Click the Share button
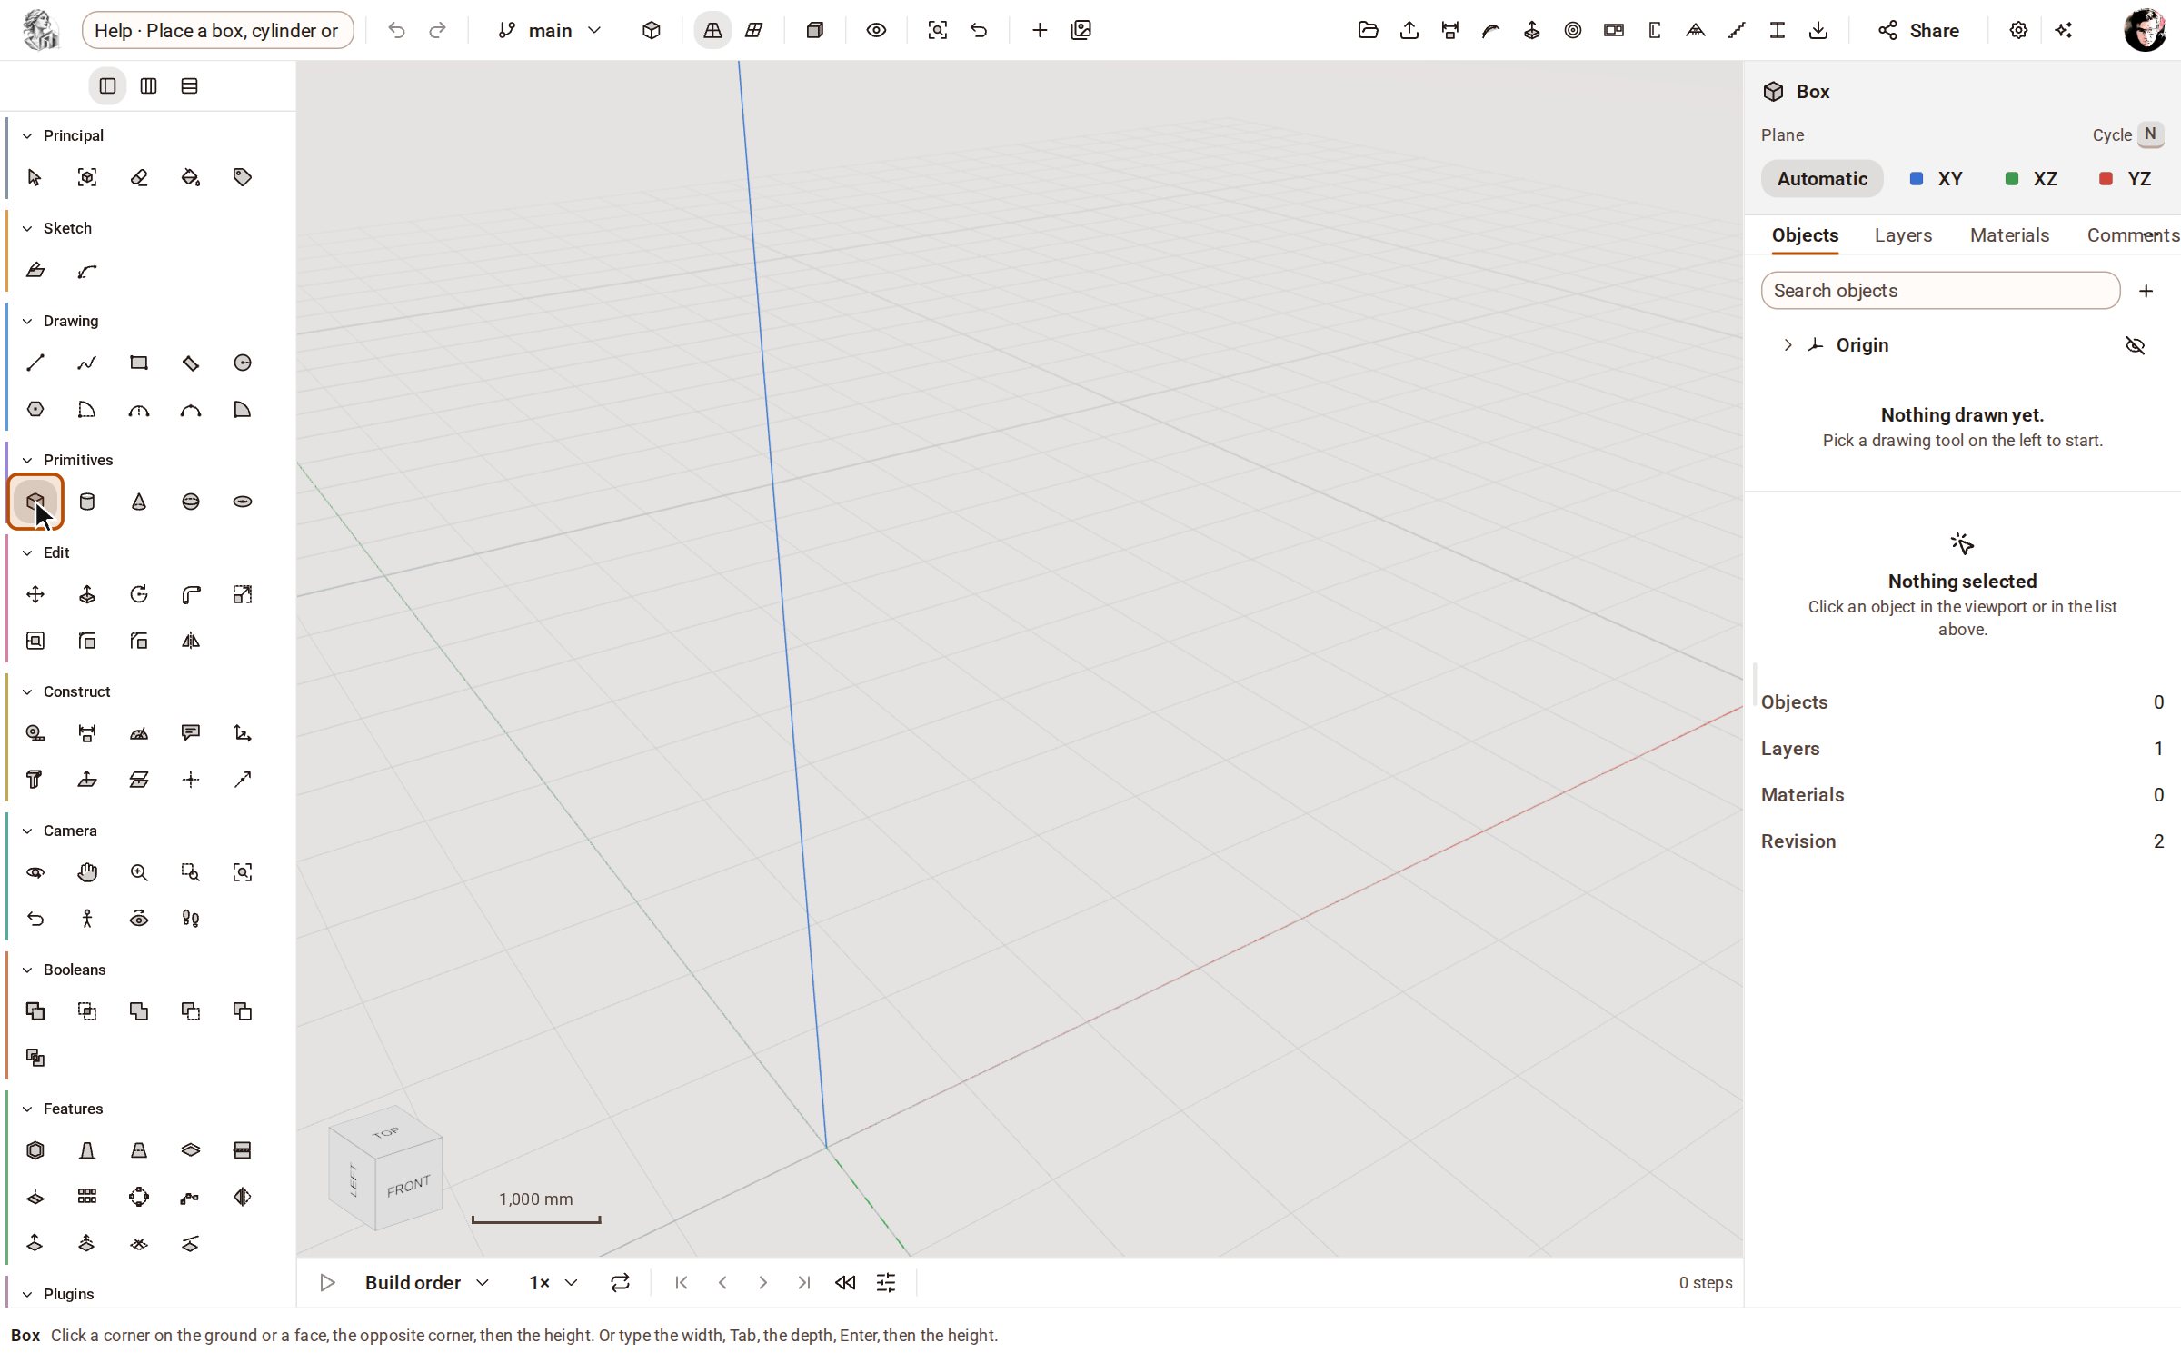2181x1363 pixels. coord(1918,30)
